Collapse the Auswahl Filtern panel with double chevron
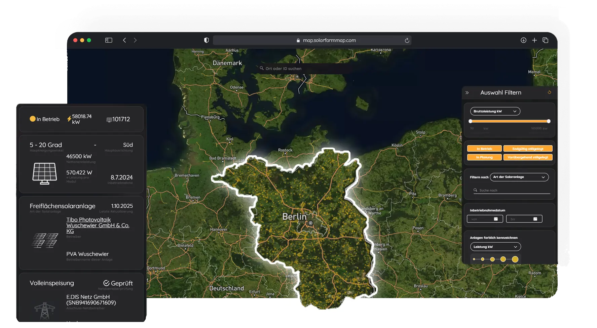The image size is (597, 328). pyautogui.click(x=467, y=93)
